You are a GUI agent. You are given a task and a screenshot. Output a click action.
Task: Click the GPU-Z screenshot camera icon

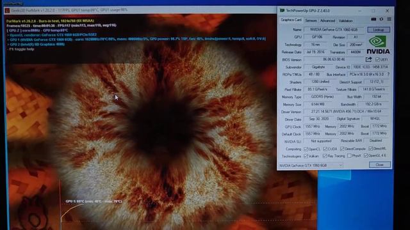tap(373, 19)
